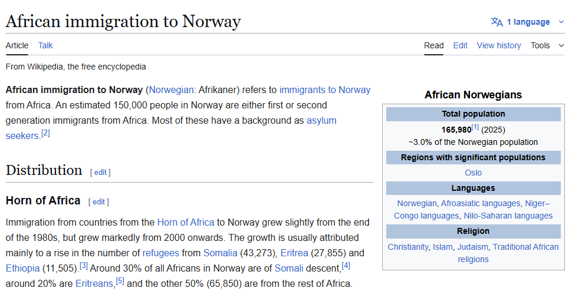Open View history tab
Image resolution: width=572 pixels, height=301 pixels.
(x=499, y=45)
